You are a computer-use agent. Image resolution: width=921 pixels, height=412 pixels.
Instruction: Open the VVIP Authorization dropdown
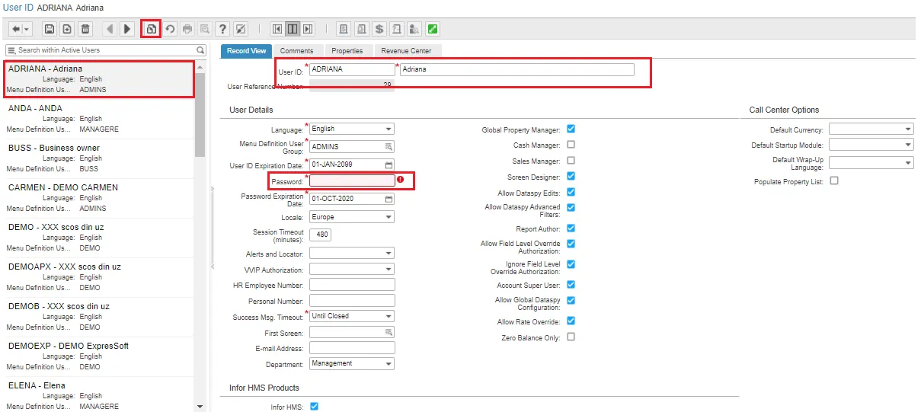click(389, 270)
